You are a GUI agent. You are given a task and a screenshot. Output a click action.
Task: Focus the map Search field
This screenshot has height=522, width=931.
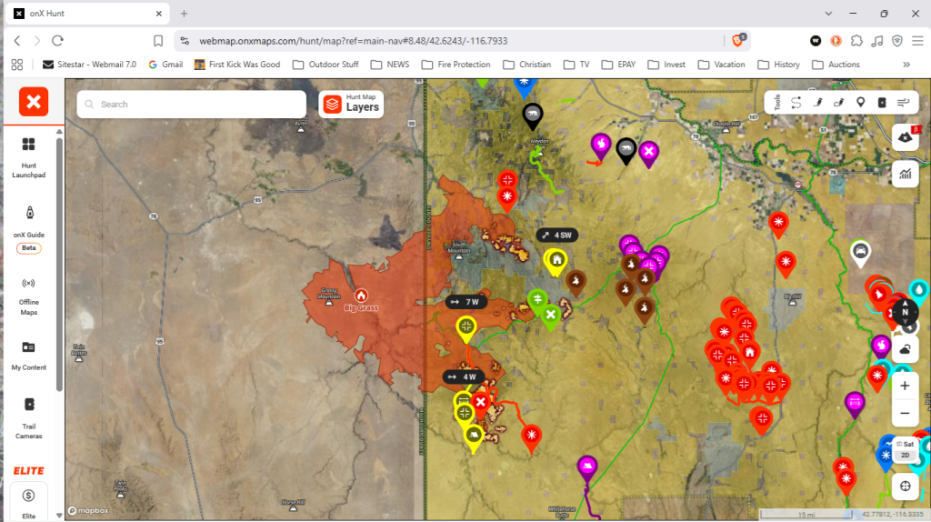click(x=191, y=104)
